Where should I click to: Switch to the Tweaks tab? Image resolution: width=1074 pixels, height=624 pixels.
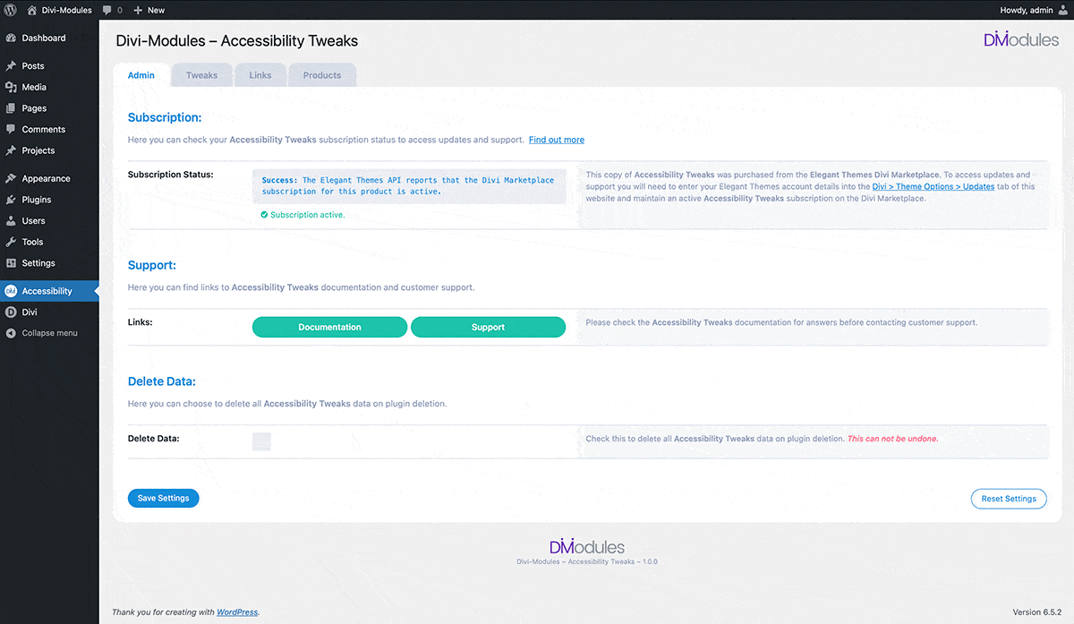click(201, 75)
